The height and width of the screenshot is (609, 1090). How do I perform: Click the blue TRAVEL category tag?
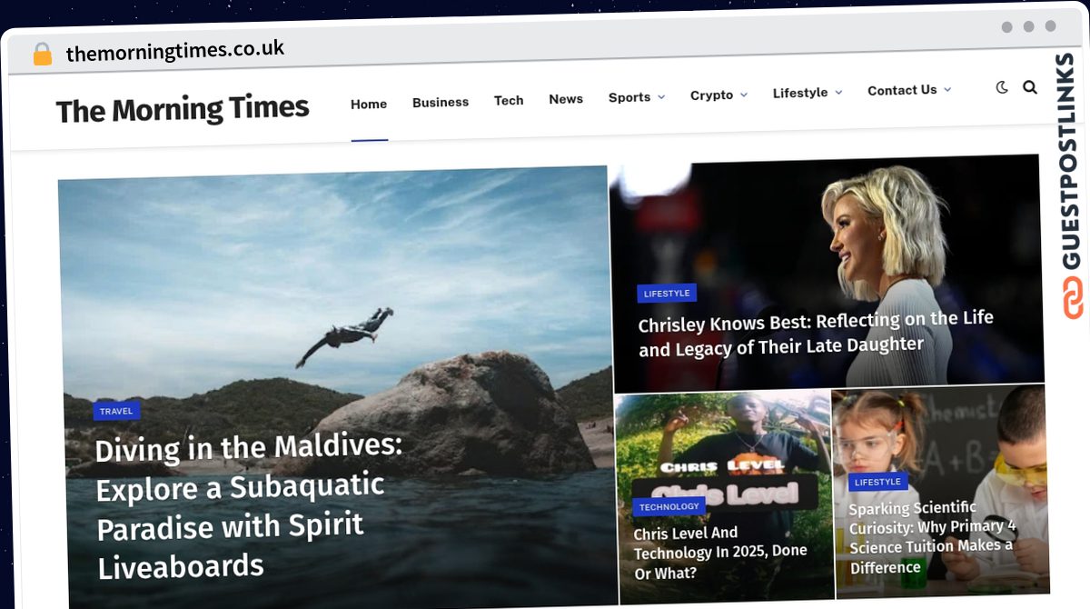pos(116,411)
